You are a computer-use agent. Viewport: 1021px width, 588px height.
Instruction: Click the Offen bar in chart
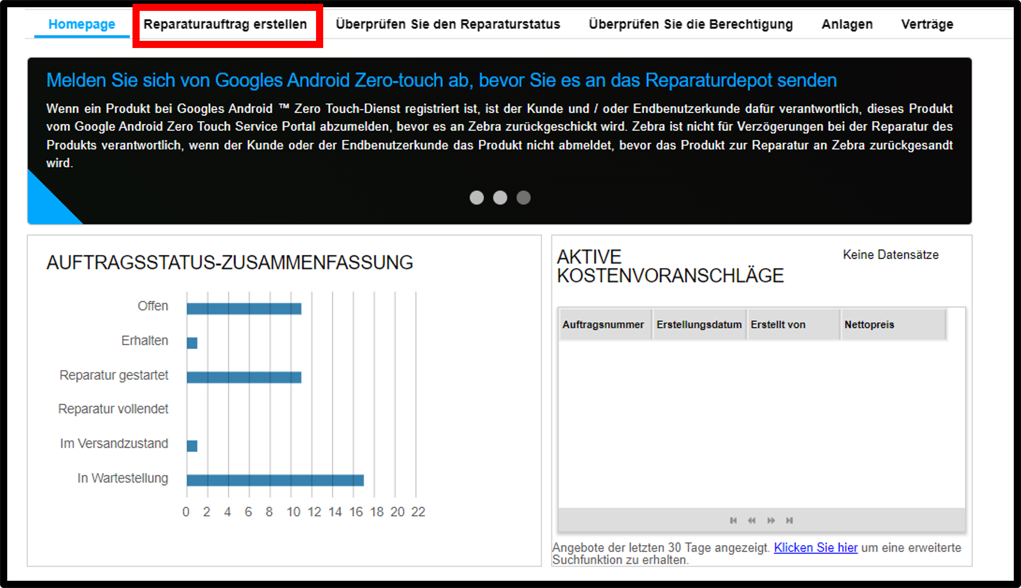tap(244, 308)
